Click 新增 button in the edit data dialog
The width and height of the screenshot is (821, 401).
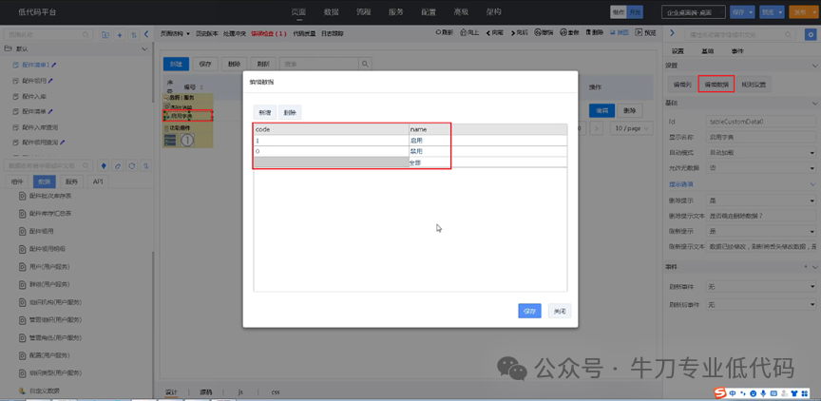(265, 112)
